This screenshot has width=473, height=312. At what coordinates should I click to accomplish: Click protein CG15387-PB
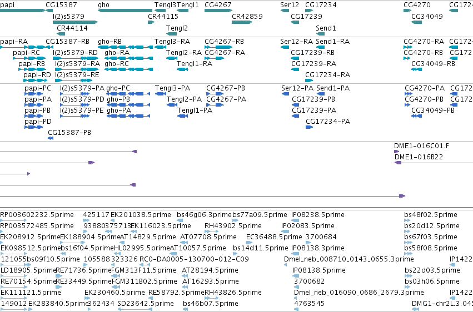pos(51,138)
